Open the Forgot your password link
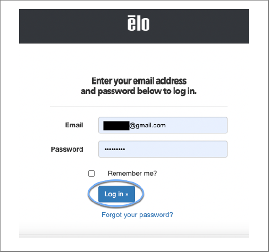 [x=137, y=215]
